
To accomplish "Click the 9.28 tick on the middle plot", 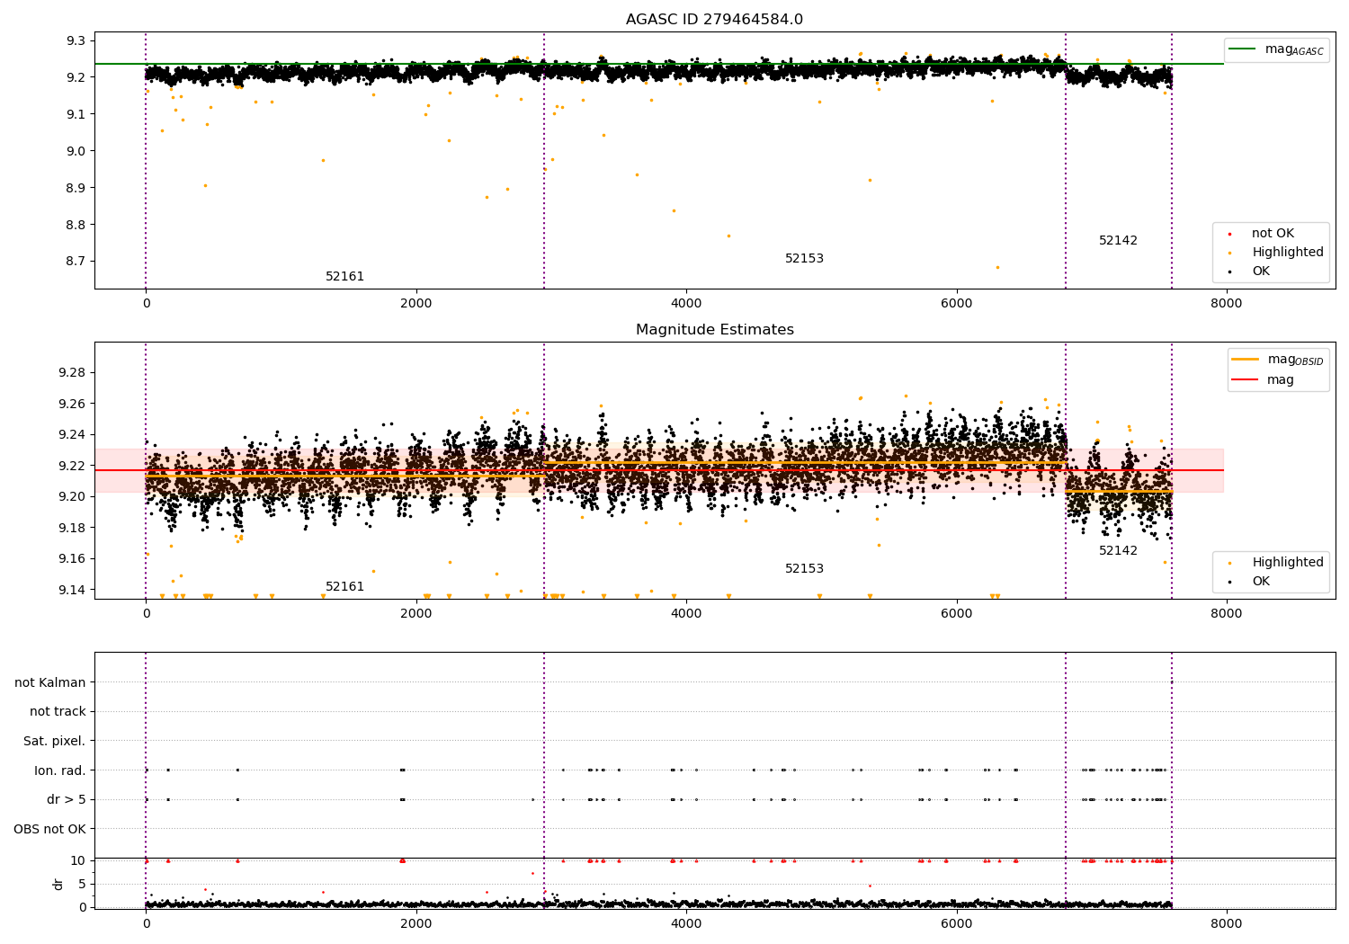I will [72, 373].
